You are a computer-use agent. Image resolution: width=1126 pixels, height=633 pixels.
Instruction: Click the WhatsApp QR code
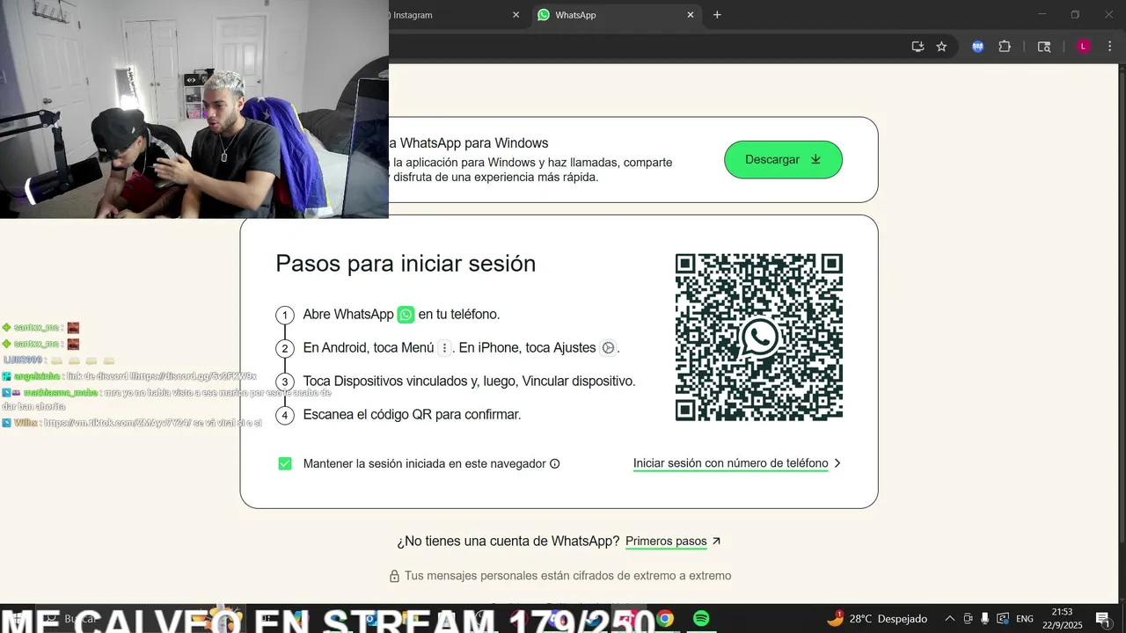pyautogui.click(x=758, y=338)
